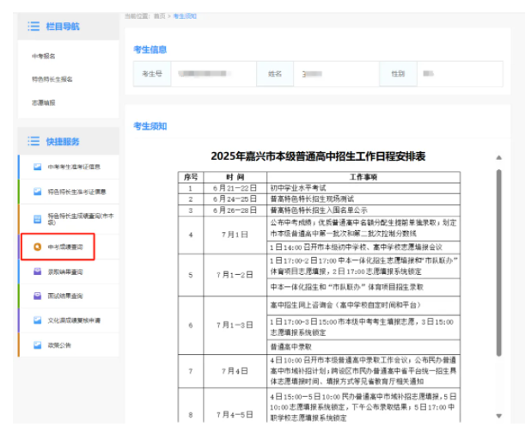Click 首页 in the breadcrumb
This screenshot has width=525, height=433.
point(159,16)
